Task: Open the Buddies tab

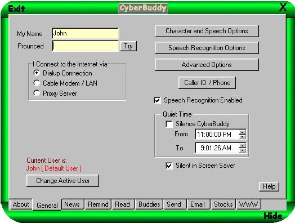Action: (149, 204)
